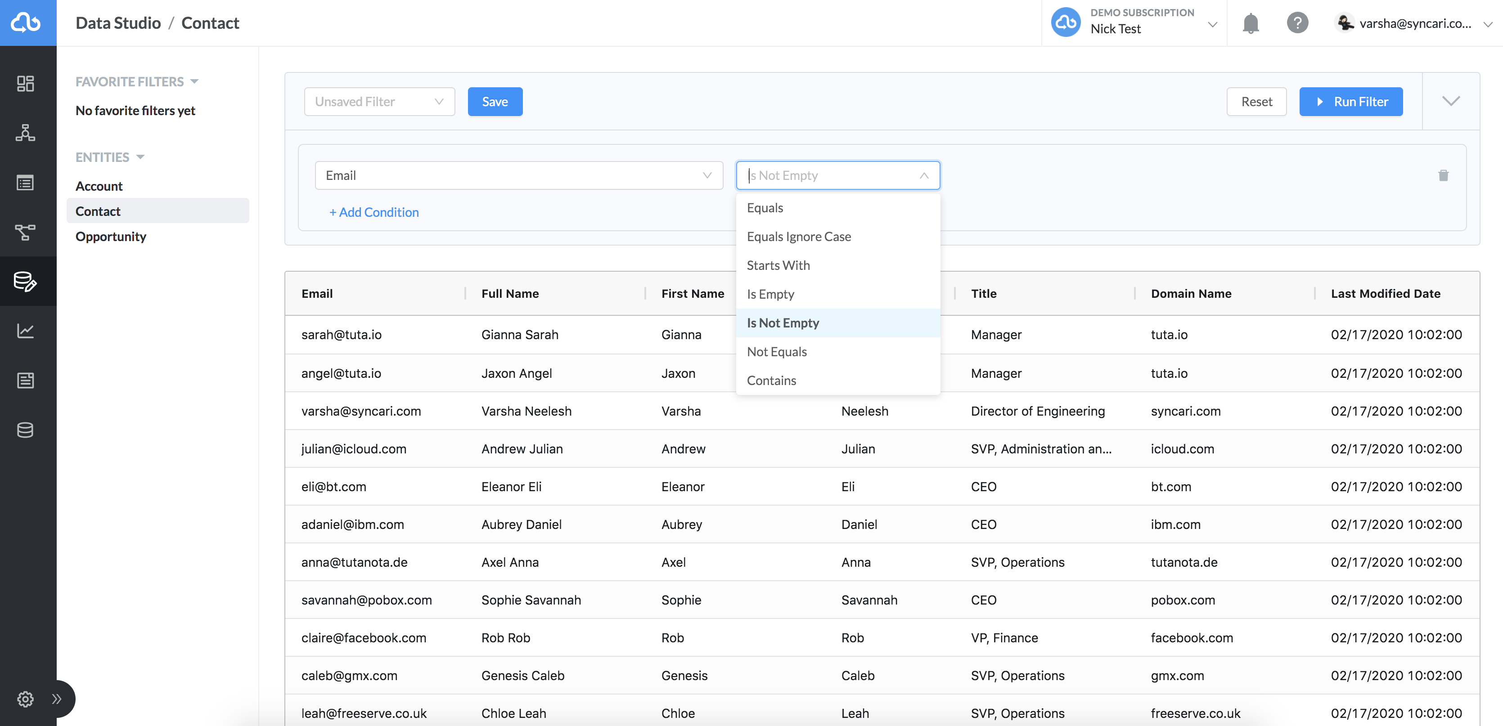Open the Email field dropdown
This screenshot has width=1503, height=726.
518,175
